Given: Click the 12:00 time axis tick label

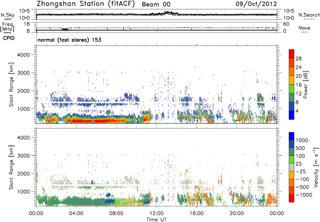Looking at the screenshot, I should tap(156, 214).
